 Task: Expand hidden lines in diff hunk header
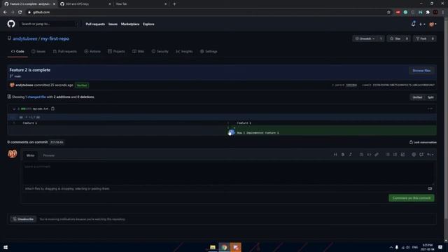tap(13, 117)
